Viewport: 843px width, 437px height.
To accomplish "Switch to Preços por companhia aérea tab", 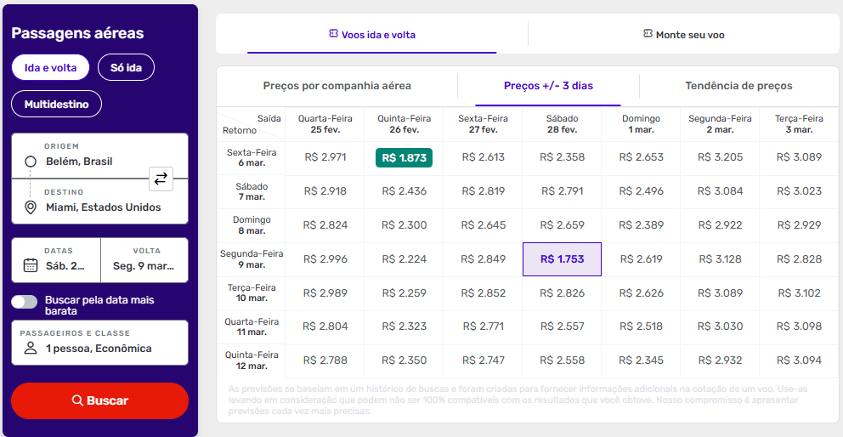I will pos(337,86).
